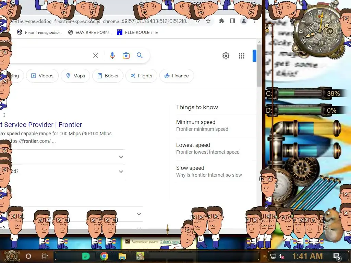Click the hamster desktop pet
Screen dimensions: 351x263
(x=333, y=225)
